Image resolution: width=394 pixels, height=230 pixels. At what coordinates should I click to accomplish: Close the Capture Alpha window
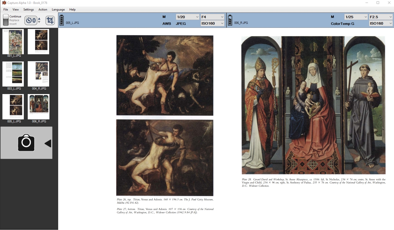[x=389, y=3]
